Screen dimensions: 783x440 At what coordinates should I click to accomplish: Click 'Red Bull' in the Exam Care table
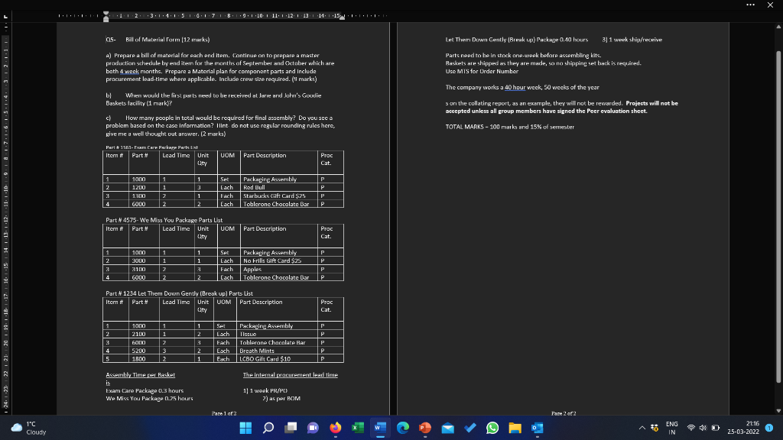pos(254,188)
